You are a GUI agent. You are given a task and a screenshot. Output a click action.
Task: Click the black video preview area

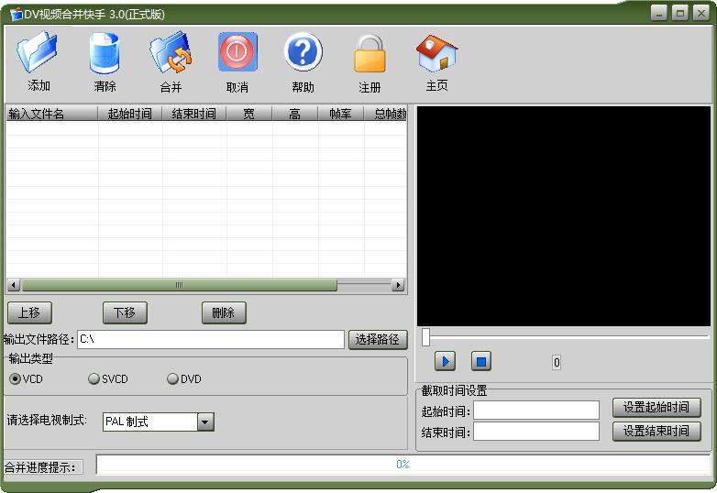coord(563,216)
